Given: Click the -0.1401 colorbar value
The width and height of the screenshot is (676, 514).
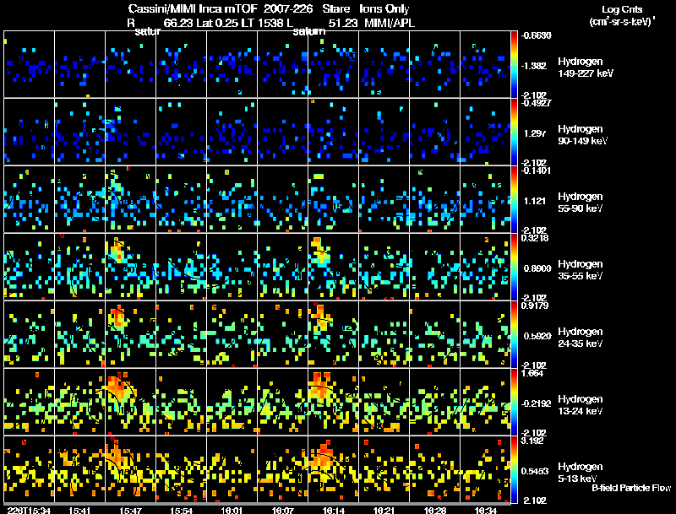Looking at the screenshot, I should pyautogui.click(x=536, y=170).
